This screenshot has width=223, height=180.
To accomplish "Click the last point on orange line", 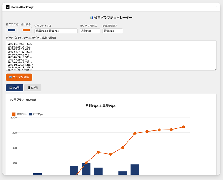I will tap(183, 127).
